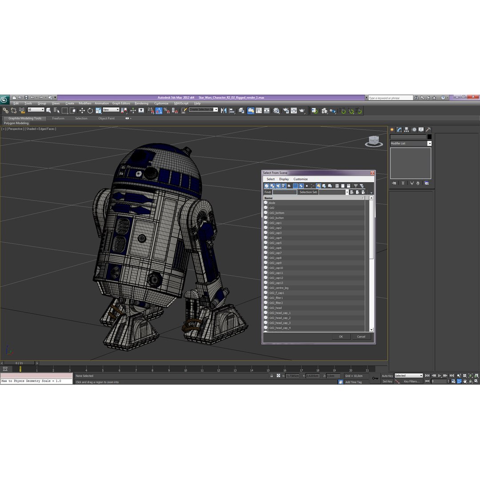This screenshot has width=480, height=480.
Task: Open the Modifiers menu
Action: (85, 104)
